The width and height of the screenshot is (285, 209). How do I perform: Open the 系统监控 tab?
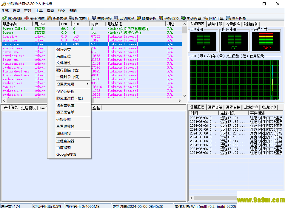[251, 107]
